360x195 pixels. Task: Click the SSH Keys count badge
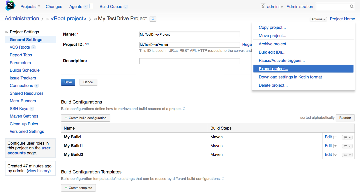coord(32,109)
